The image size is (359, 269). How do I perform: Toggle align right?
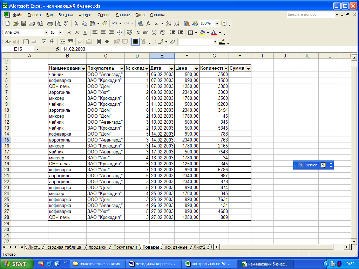coord(111,33)
